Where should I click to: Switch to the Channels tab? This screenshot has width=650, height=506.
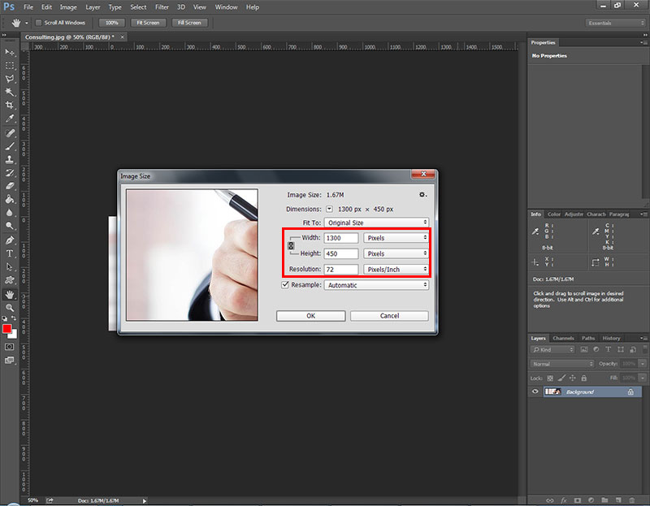click(563, 338)
